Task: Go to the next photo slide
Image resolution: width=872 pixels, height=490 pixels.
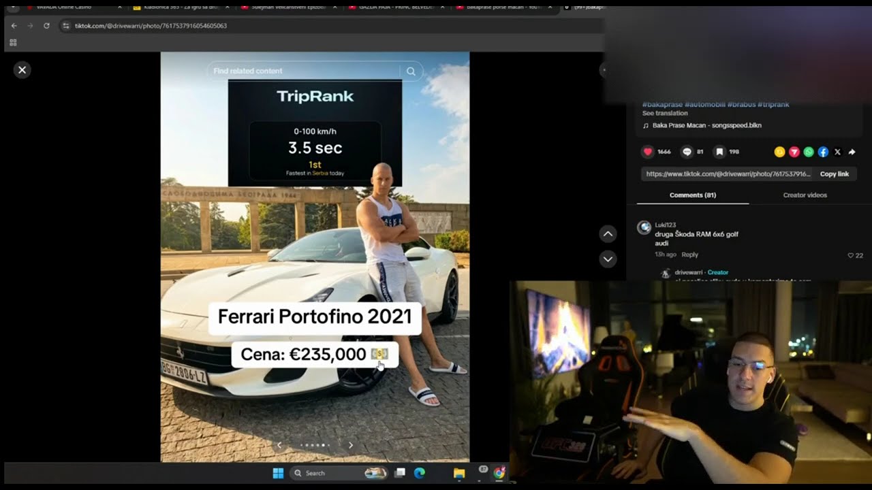Action: (x=351, y=445)
